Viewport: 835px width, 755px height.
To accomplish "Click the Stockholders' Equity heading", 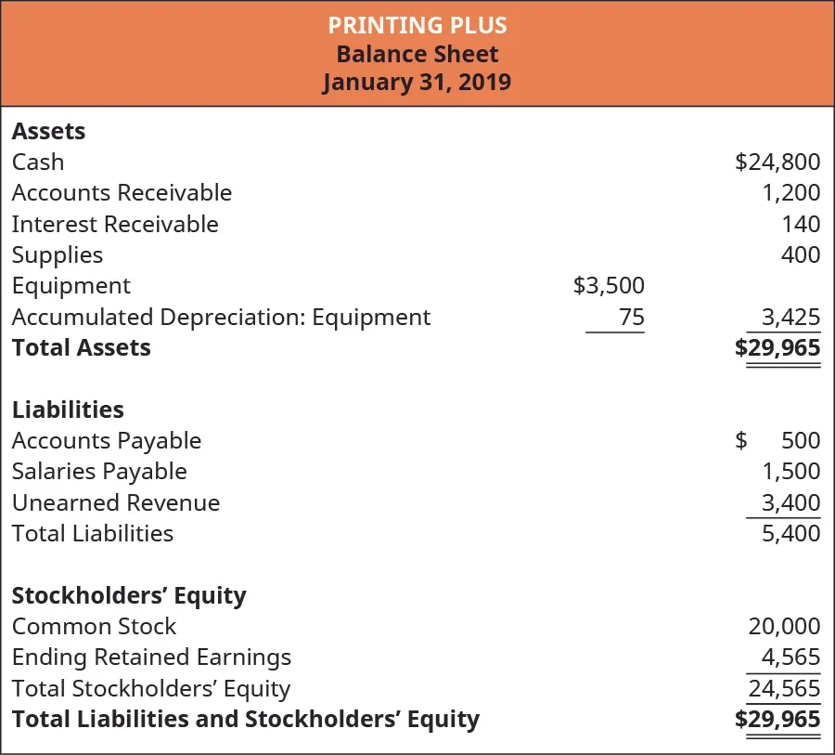I will 129,595.
